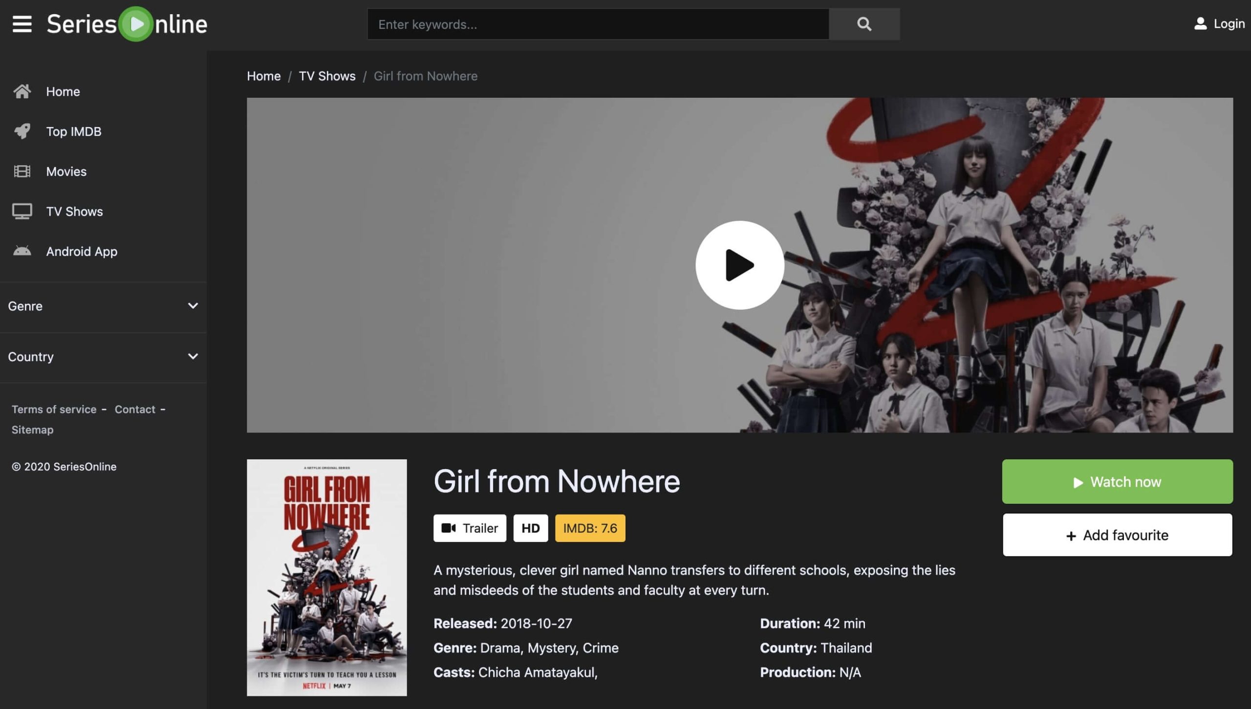Click the Top IMDB rocket icon

click(22, 131)
